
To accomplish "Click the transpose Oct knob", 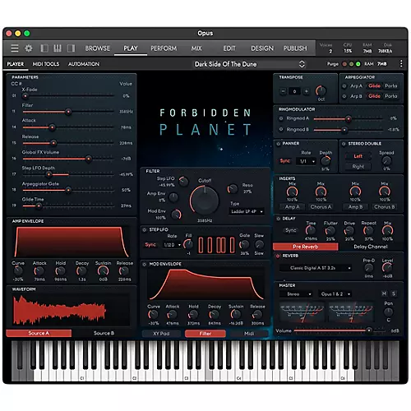I will 321,90.
